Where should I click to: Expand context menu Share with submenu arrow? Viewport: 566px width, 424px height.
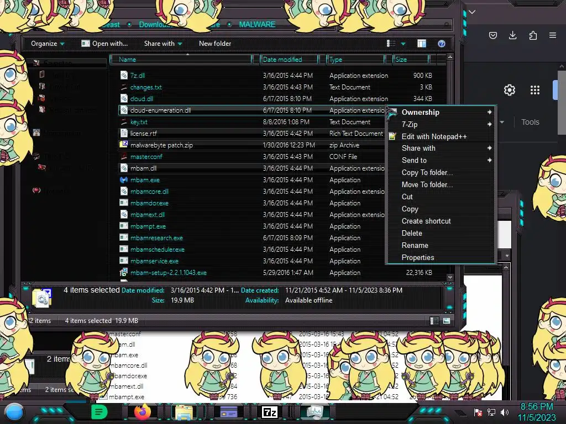[490, 148]
